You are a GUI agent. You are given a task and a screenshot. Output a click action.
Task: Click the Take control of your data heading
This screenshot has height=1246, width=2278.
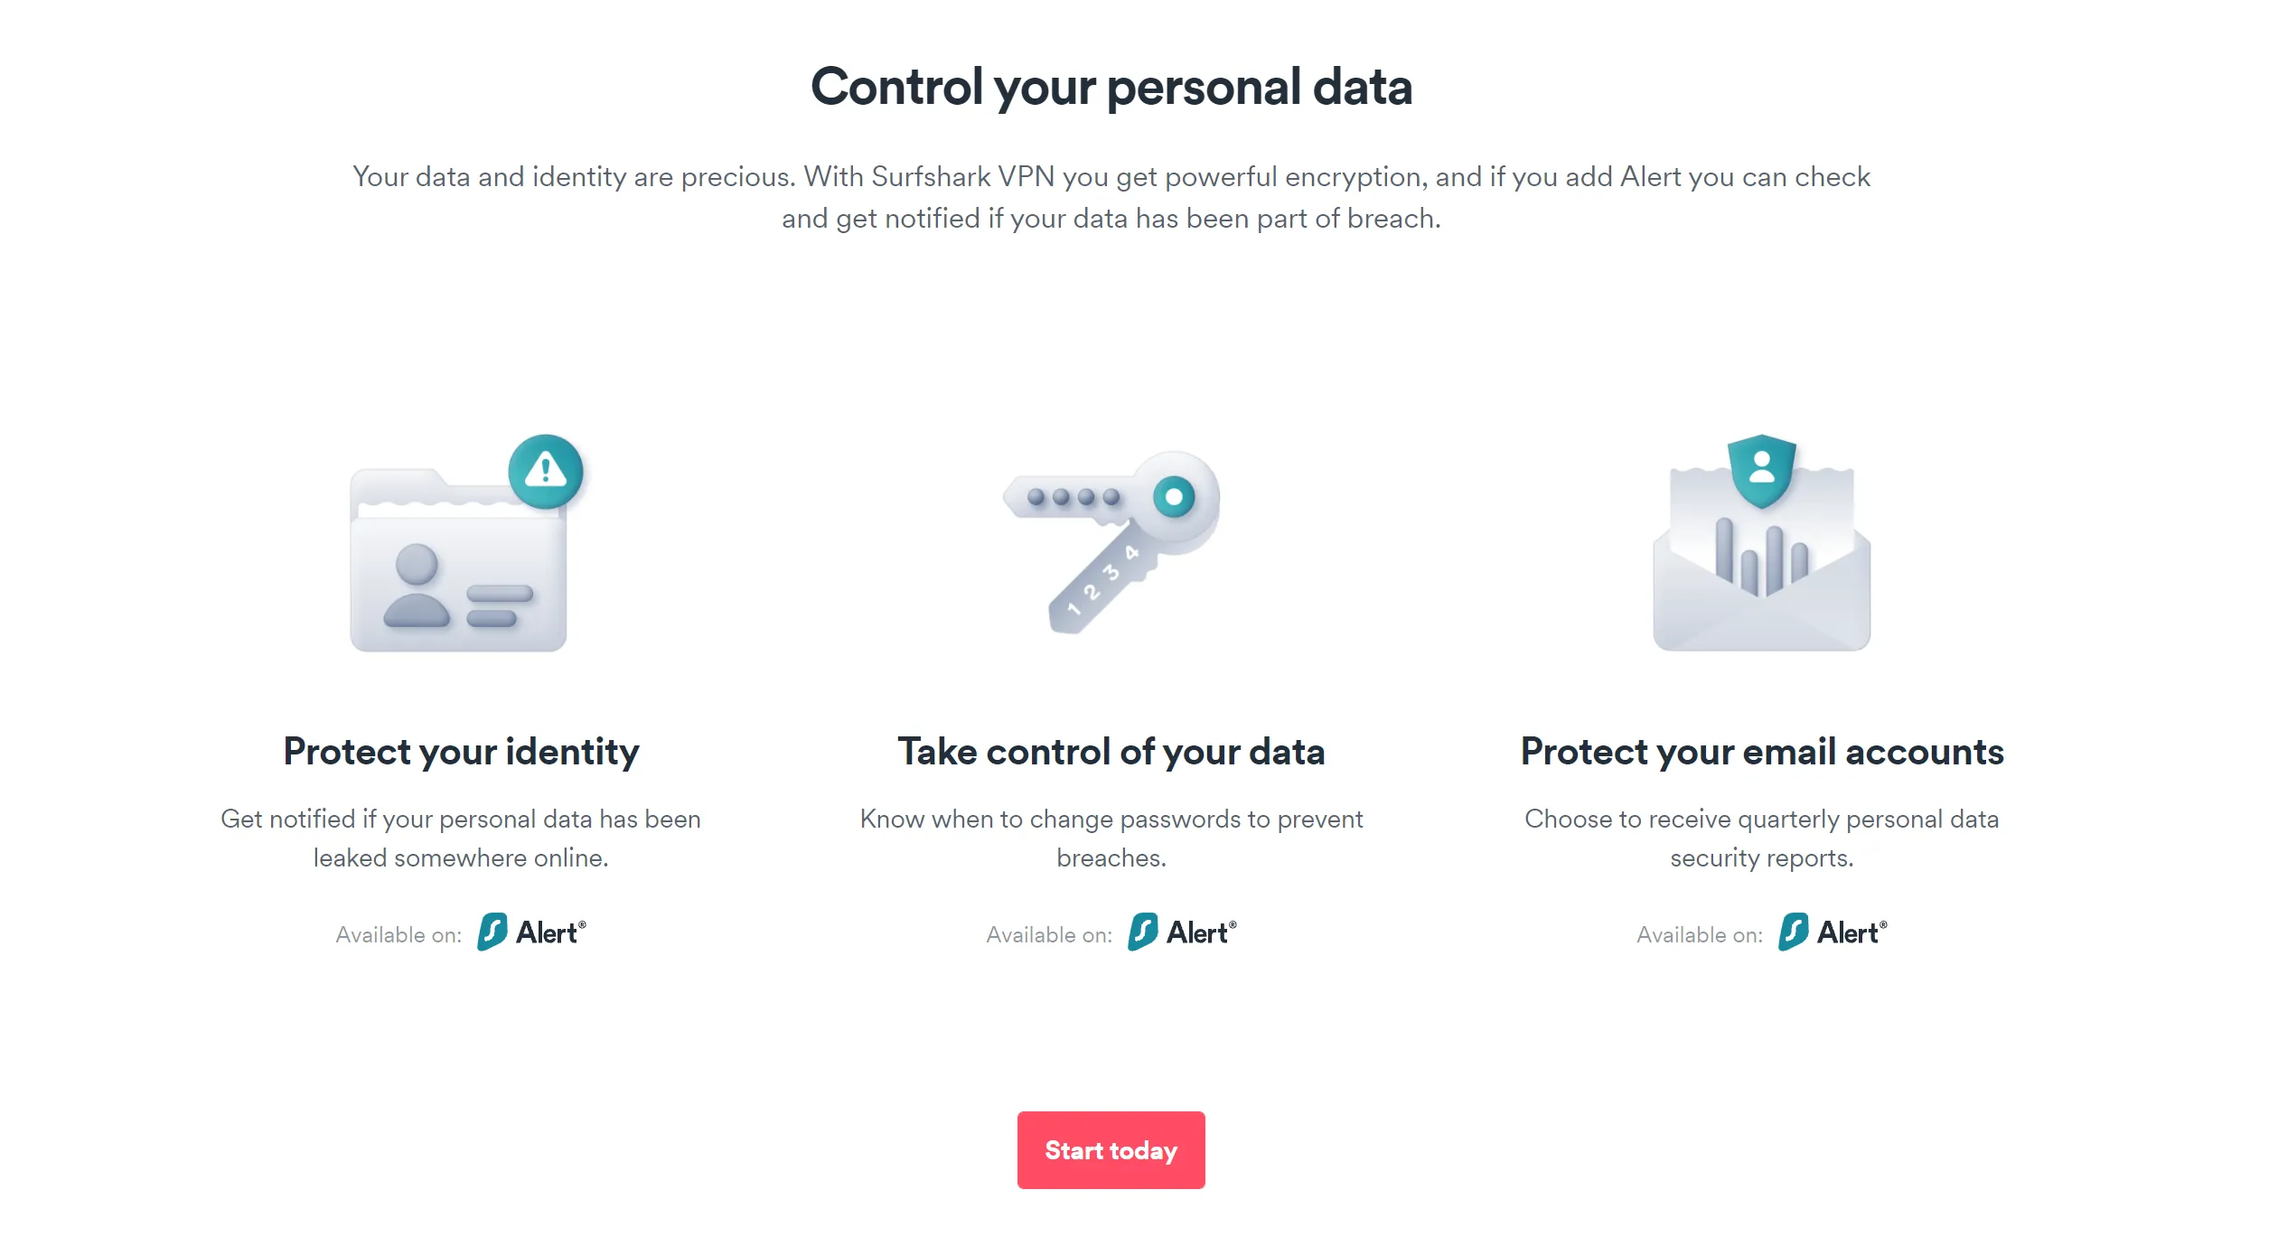1111,751
